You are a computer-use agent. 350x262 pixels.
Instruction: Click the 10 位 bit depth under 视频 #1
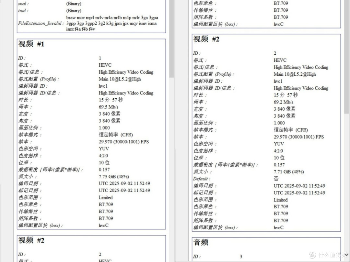tap(104, 163)
